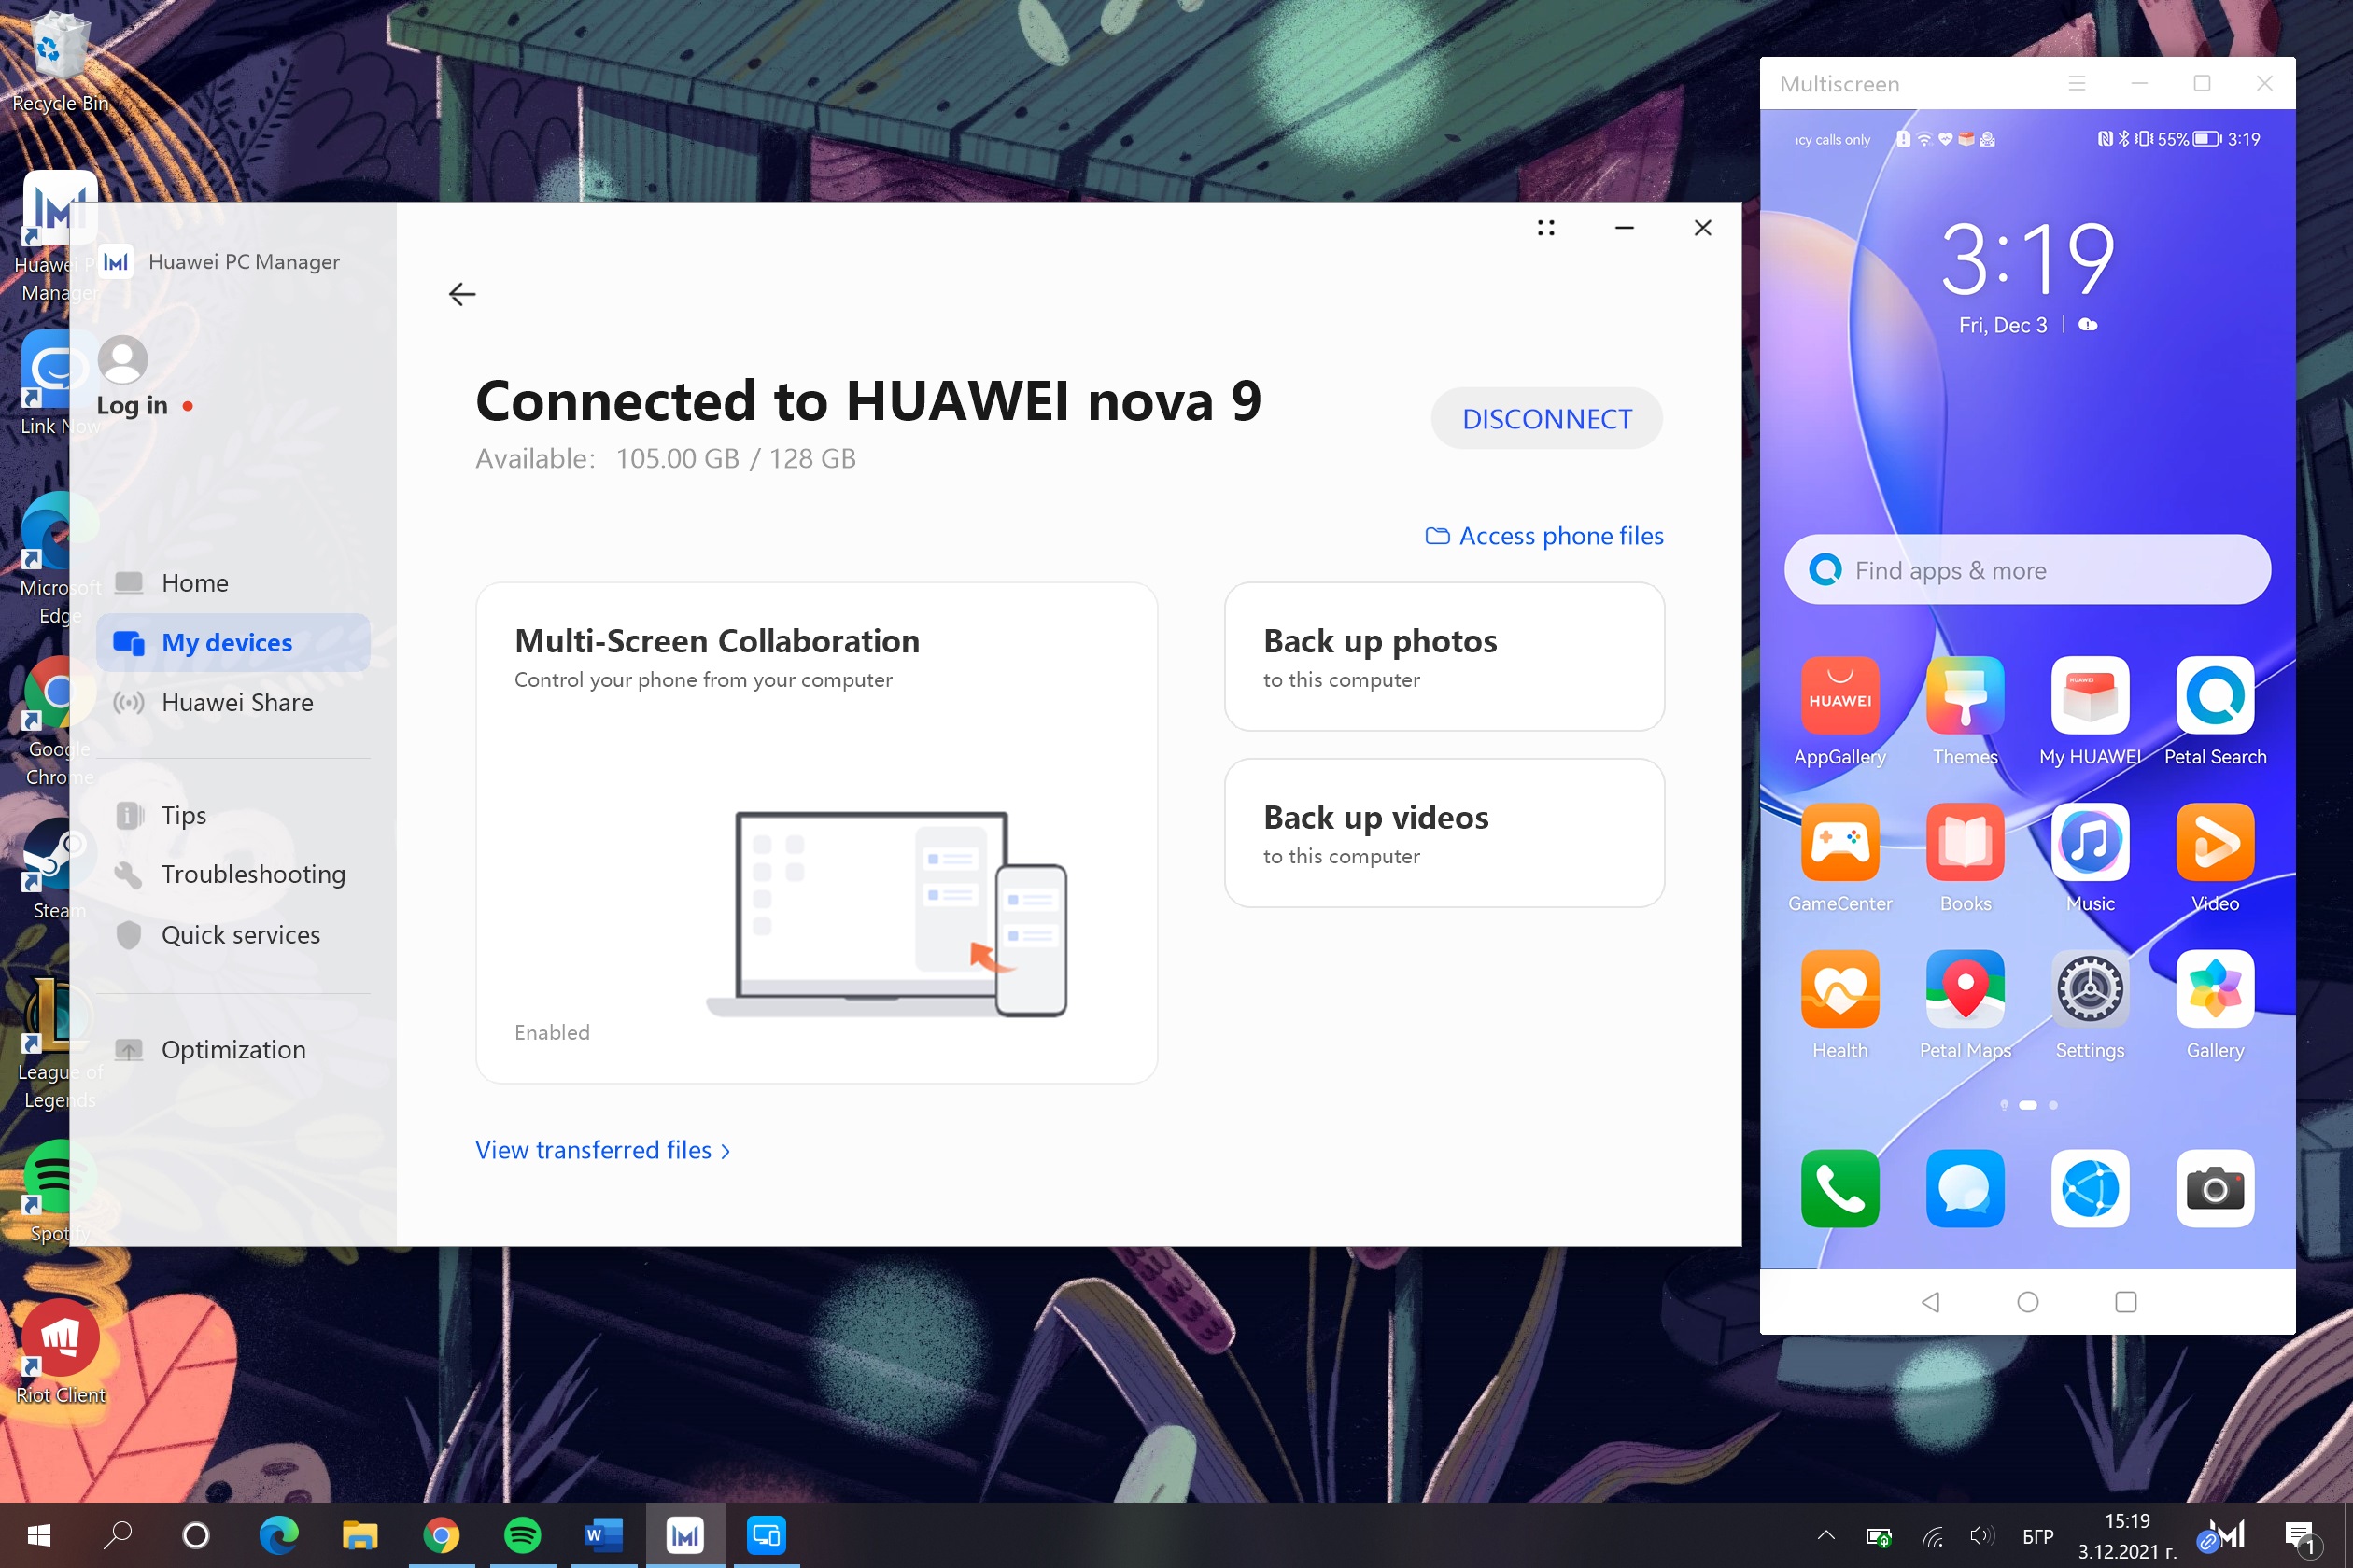Click the Find apps & more search field
This screenshot has width=2353, height=1568.
[2026, 570]
